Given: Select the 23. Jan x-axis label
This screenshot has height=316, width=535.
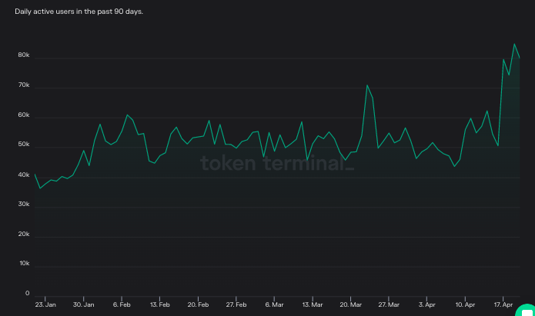Looking at the screenshot, I should (45, 304).
